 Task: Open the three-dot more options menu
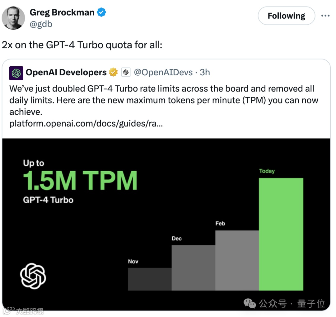tap(325, 16)
